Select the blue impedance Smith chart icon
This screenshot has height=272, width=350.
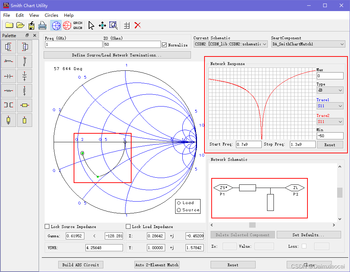point(56,25)
